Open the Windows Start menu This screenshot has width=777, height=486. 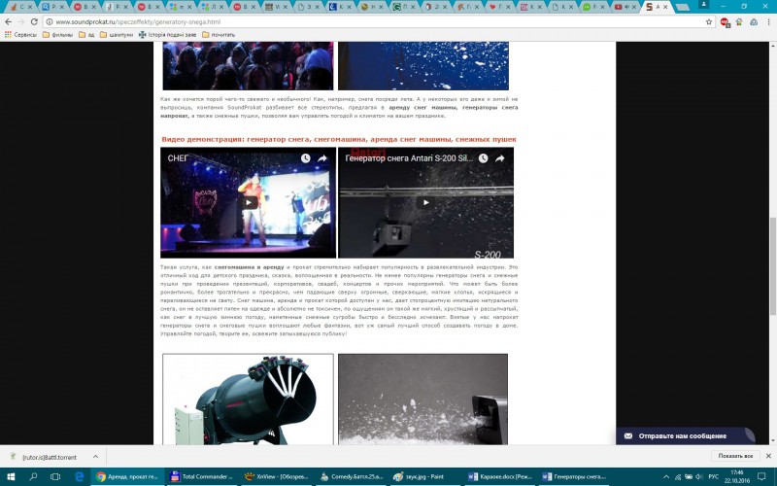coord(11,476)
